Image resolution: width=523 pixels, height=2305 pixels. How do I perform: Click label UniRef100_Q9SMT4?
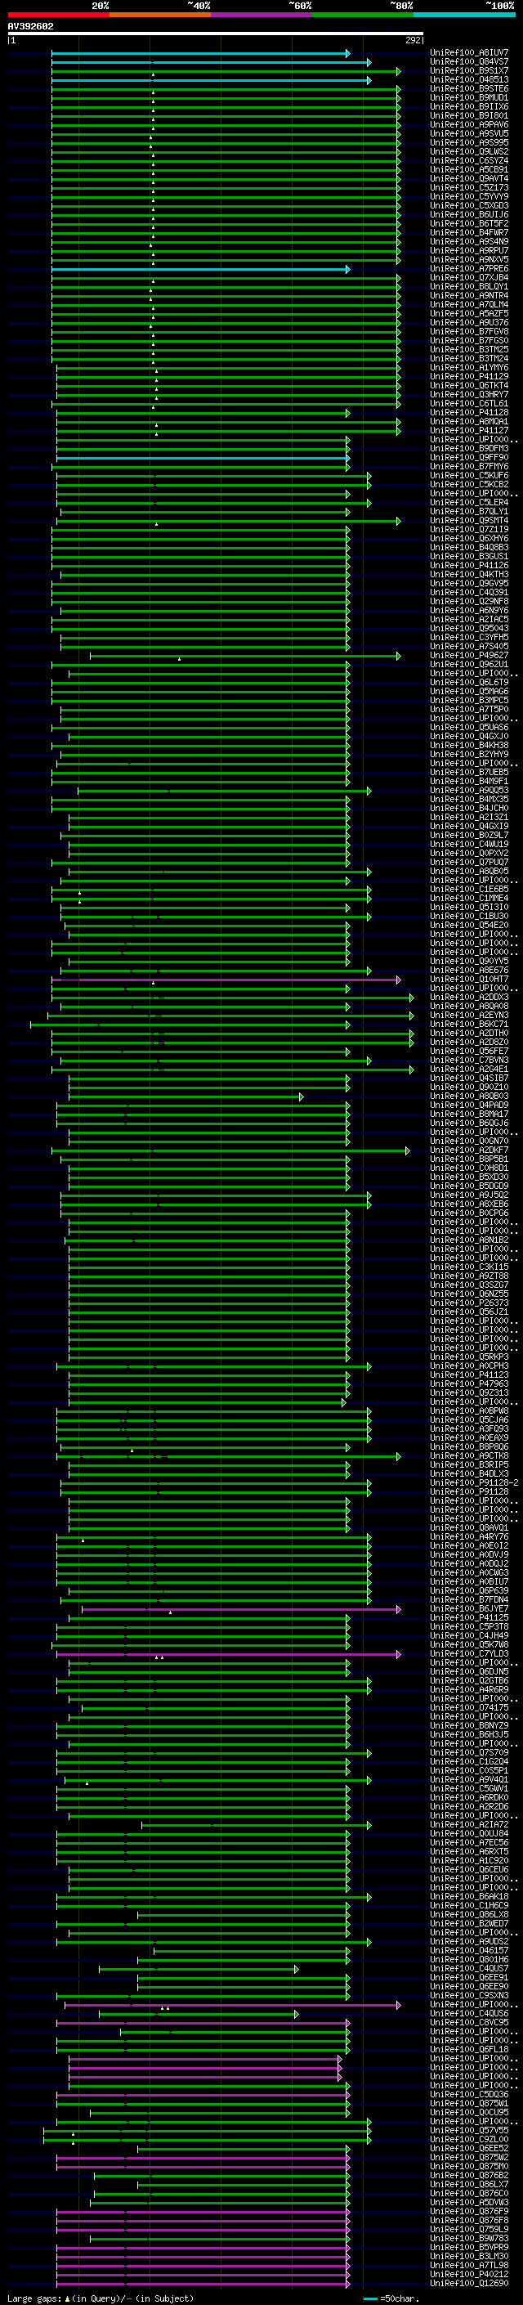pyautogui.click(x=469, y=521)
